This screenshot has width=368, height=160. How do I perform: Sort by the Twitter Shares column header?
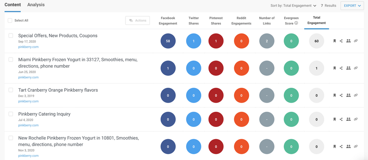(x=194, y=20)
